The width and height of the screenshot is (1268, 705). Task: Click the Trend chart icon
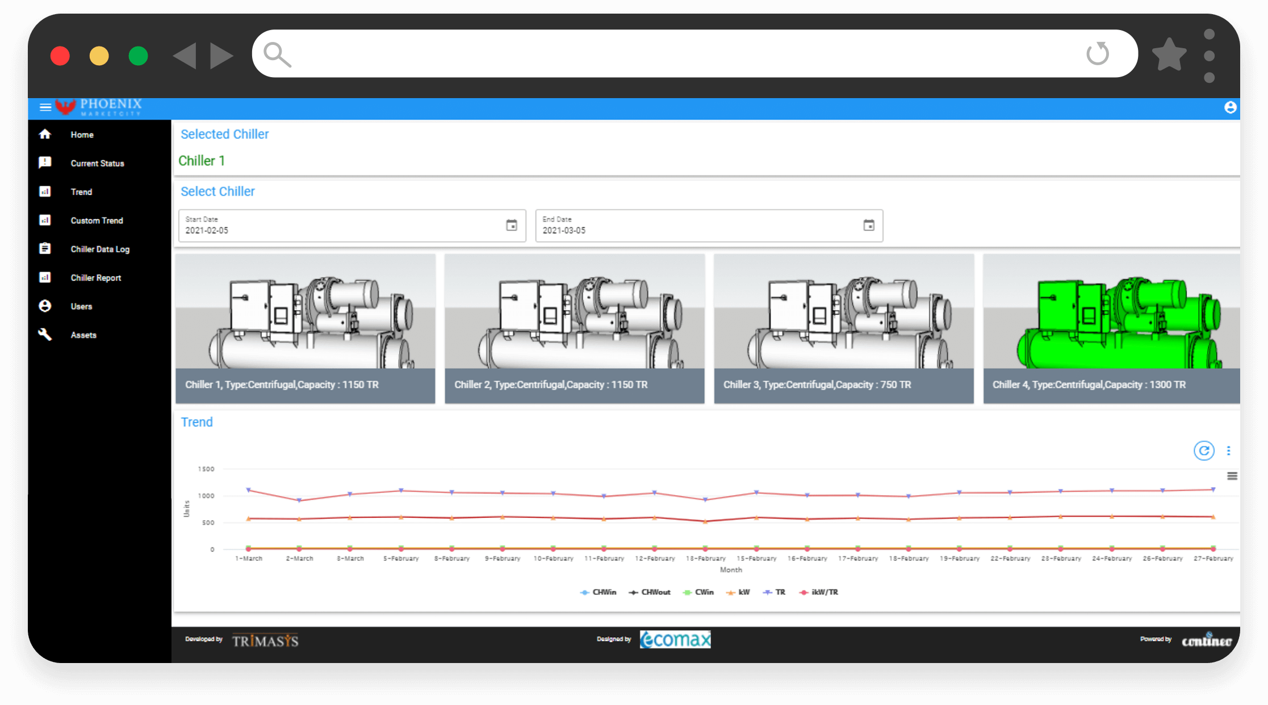[x=45, y=192]
